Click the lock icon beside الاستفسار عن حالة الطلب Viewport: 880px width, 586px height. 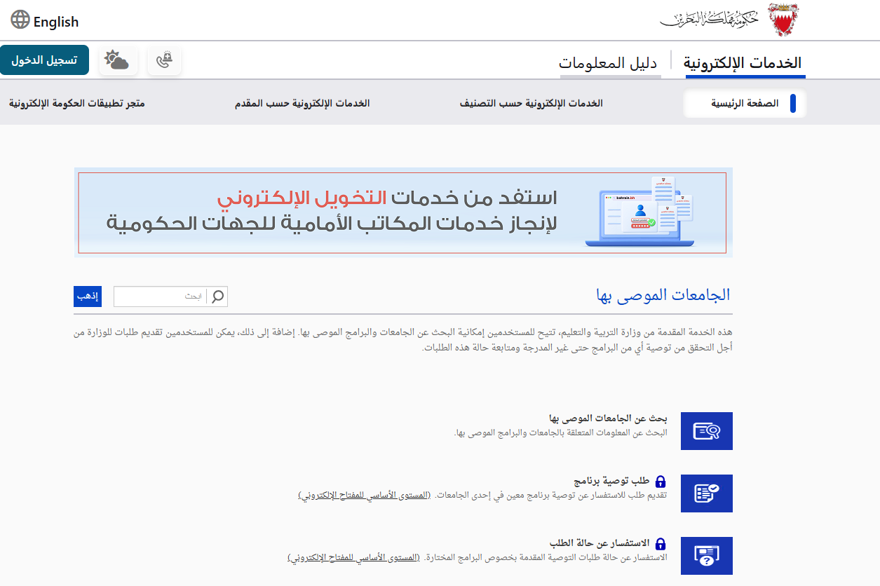tap(661, 544)
